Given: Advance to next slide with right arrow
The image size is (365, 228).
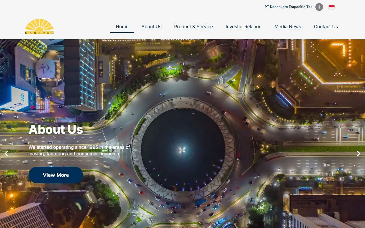Looking at the screenshot, I should [358, 154].
